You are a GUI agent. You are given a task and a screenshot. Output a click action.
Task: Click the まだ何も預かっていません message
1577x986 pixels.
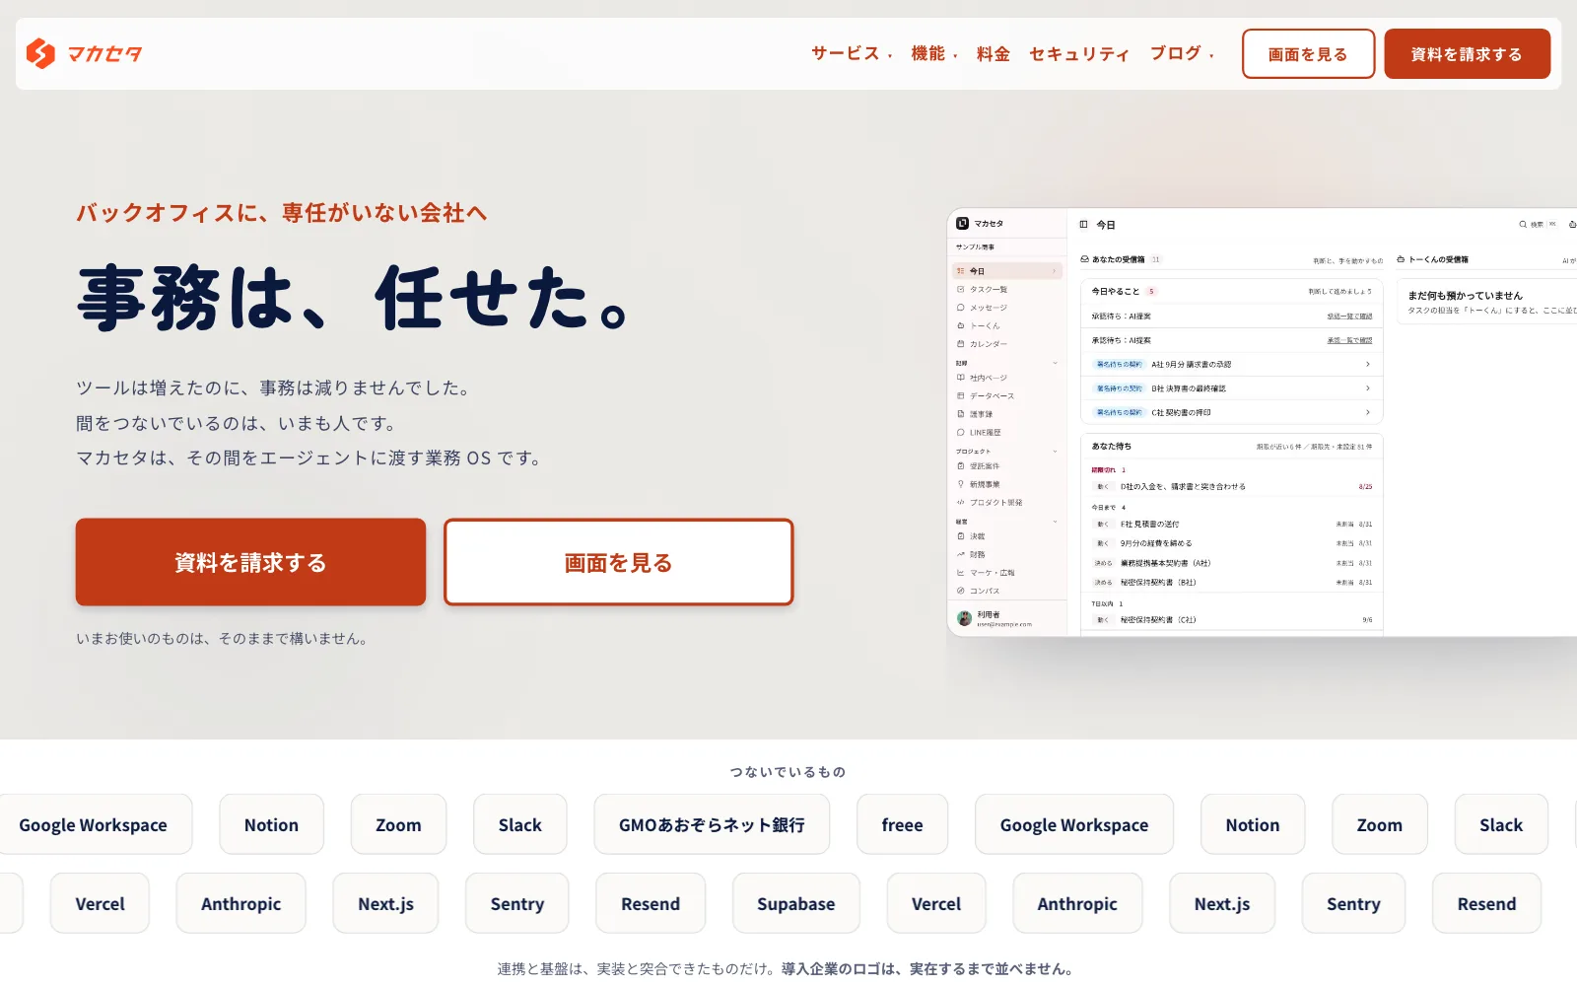1465,296
